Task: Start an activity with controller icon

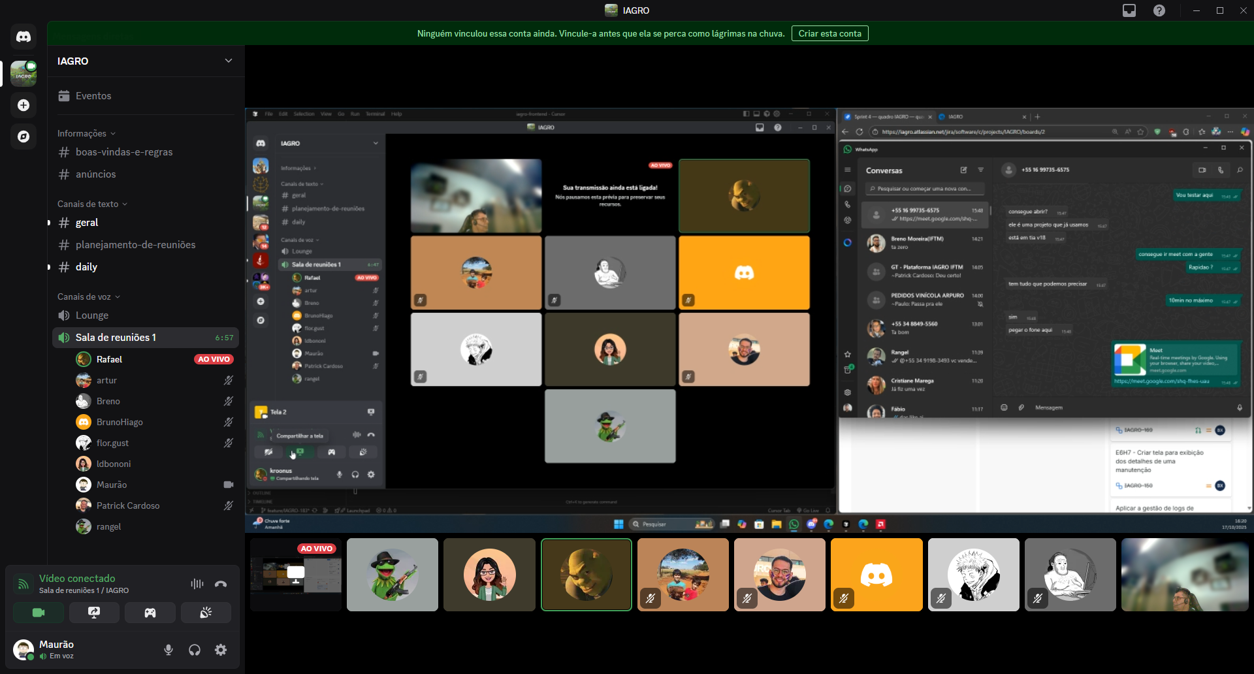Action: (150, 613)
